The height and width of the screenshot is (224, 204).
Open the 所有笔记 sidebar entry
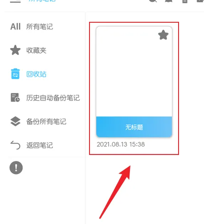(x=40, y=27)
